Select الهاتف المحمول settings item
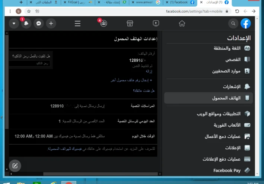 pyautogui.click(x=209, y=98)
